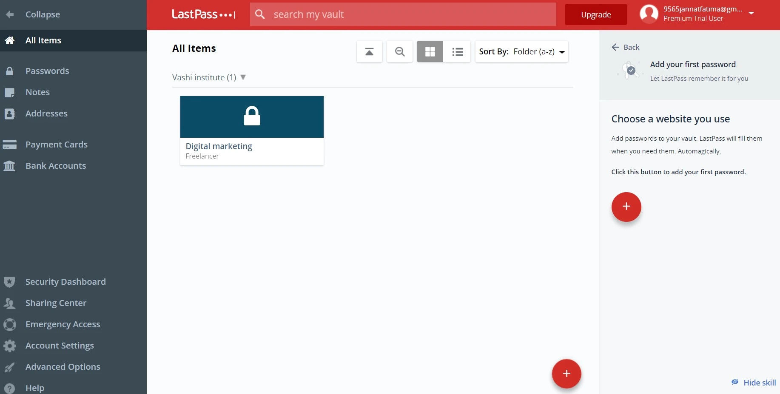Click the red add password button
The image size is (780, 394).
(x=626, y=207)
